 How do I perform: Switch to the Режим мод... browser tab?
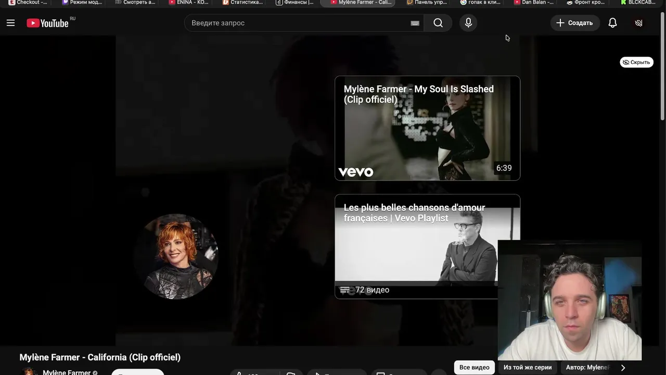(82, 3)
